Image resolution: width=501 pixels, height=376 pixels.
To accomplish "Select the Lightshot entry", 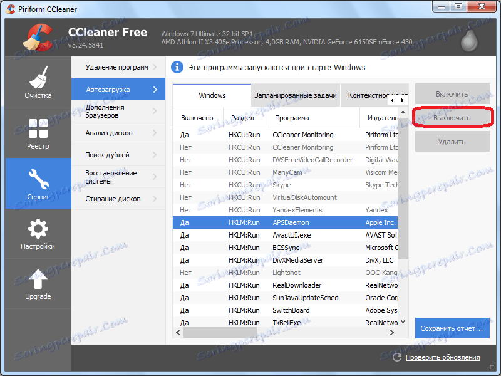I will tap(286, 273).
